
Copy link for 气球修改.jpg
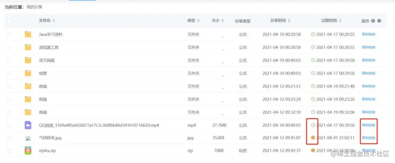(x=369, y=138)
